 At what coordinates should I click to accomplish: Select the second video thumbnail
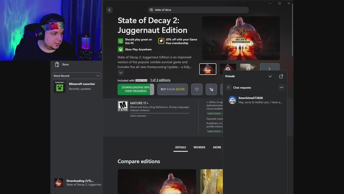click(228, 69)
